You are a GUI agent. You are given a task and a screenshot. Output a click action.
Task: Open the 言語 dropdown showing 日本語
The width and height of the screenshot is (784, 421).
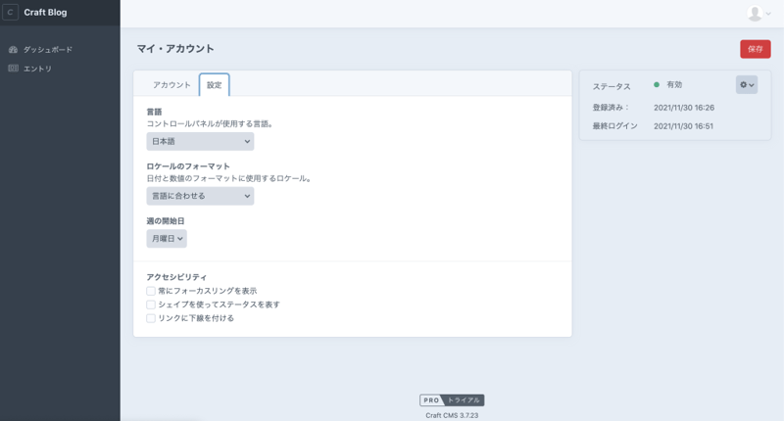point(200,141)
